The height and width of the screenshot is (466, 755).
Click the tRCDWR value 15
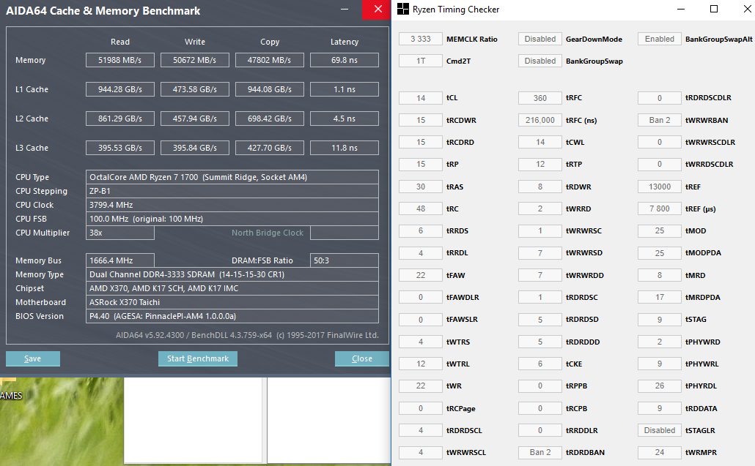(x=420, y=120)
